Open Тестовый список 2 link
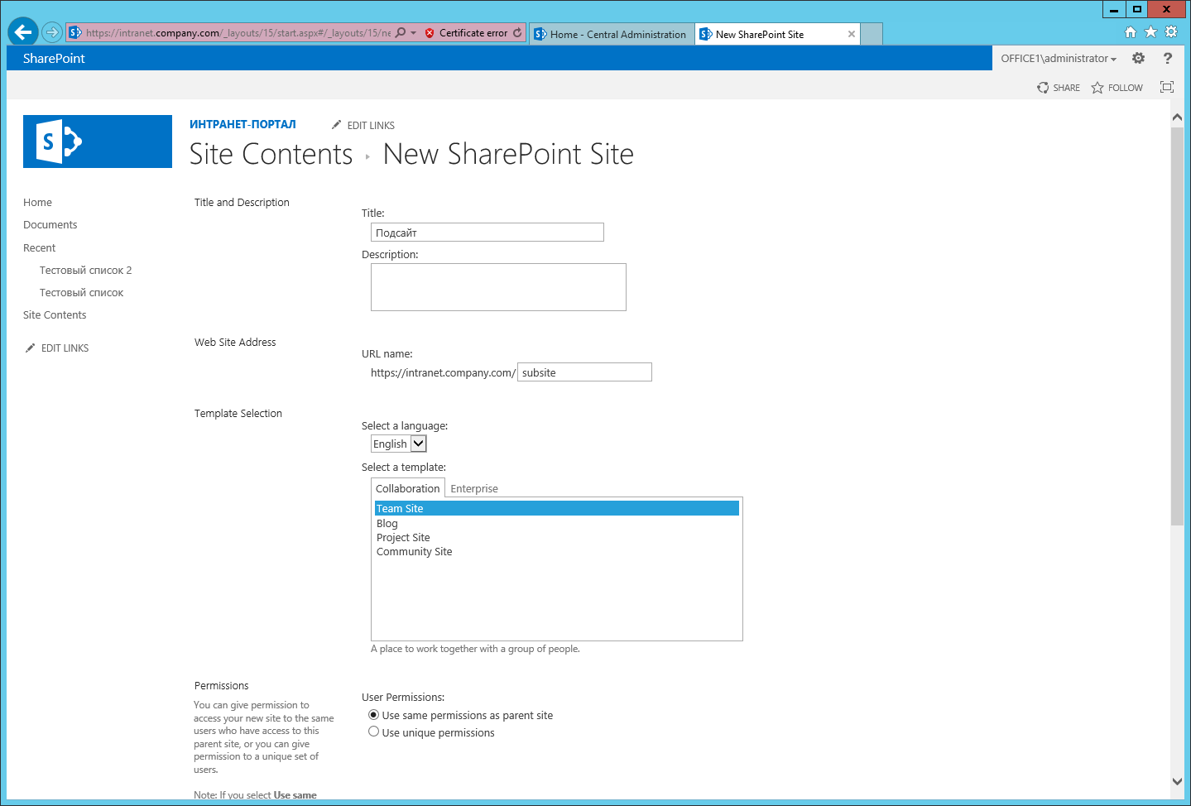This screenshot has height=806, width=1191. point(86,271)
